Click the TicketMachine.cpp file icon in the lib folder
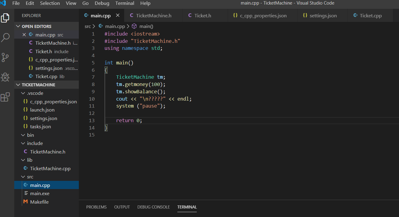This screenshot has width=399, height=217. [x=25, y=168]
